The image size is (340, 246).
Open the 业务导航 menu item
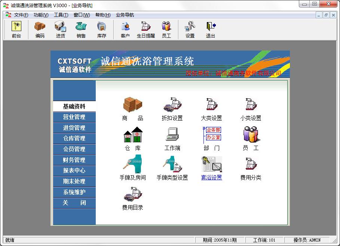(125, 15)
